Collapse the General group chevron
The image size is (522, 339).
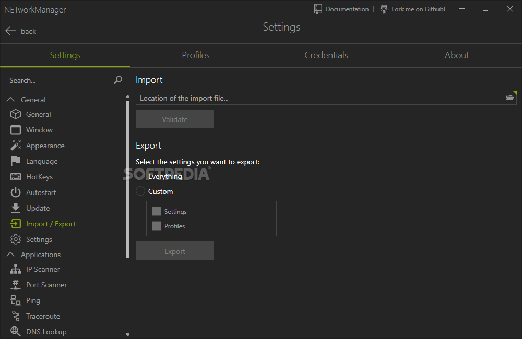click(10, 100)
